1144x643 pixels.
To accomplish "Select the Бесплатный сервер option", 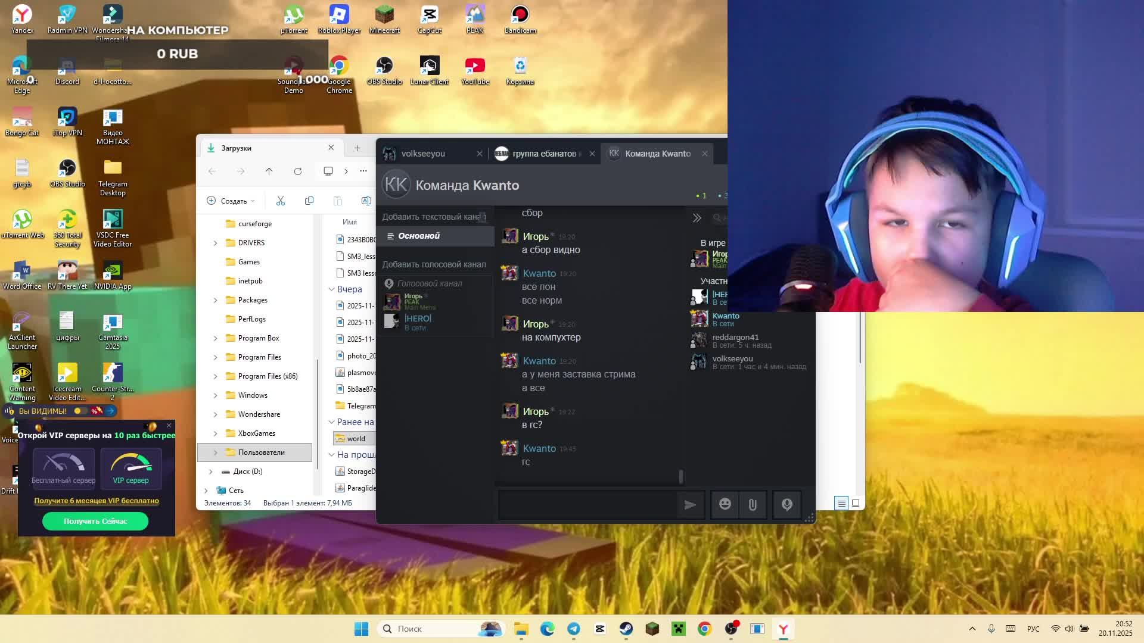I will (x=63, y=469).
